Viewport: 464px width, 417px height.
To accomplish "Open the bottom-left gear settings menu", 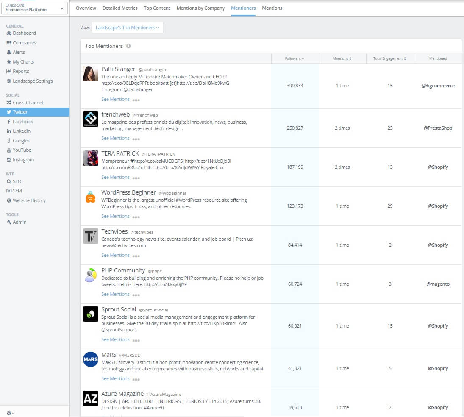I will coord(10,413).
